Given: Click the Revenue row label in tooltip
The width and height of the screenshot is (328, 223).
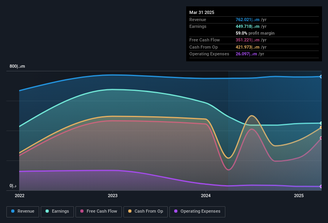Looking at the screenshot, I should (x=198, y=20).
